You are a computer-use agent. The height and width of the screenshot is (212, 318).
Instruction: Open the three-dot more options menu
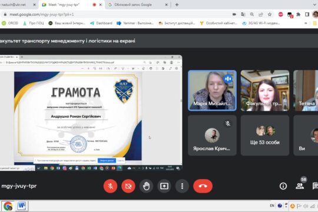click(x=182, y=186)
